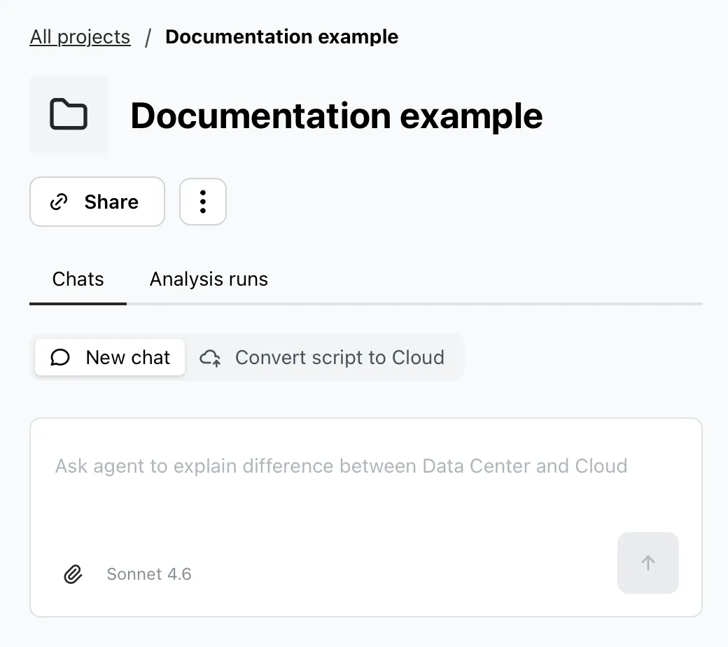The image size is (728, 647).
Task: Click the Share text label
Action: (111, 202)
